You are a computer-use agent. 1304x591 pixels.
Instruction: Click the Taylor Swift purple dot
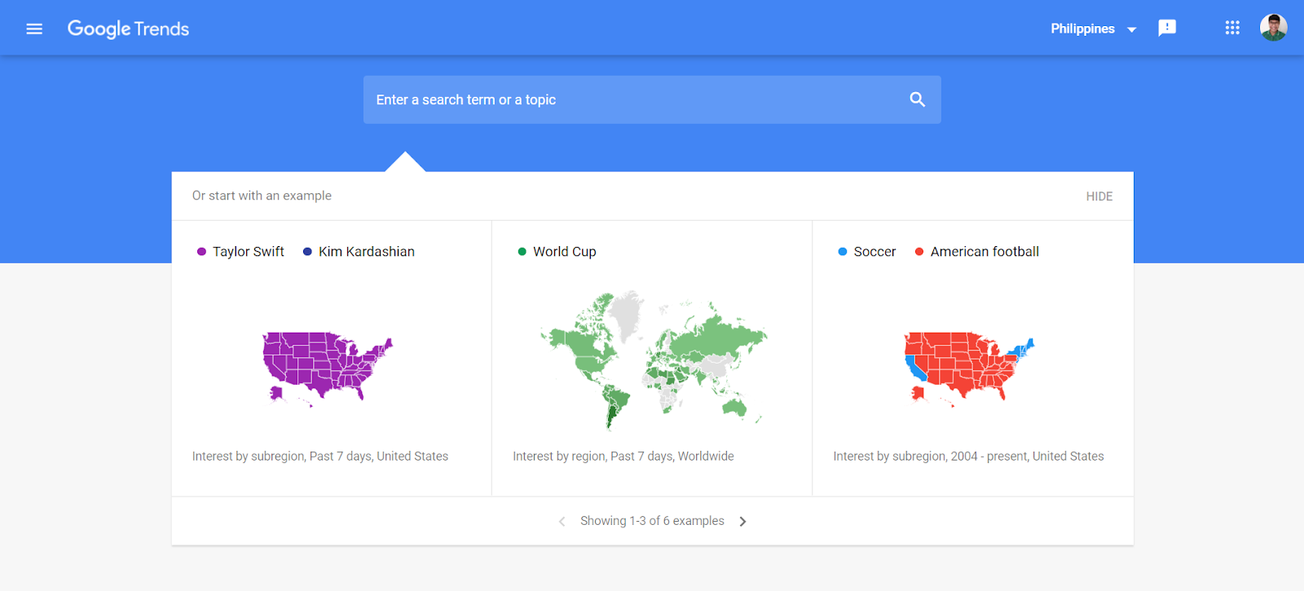(201, 252)
